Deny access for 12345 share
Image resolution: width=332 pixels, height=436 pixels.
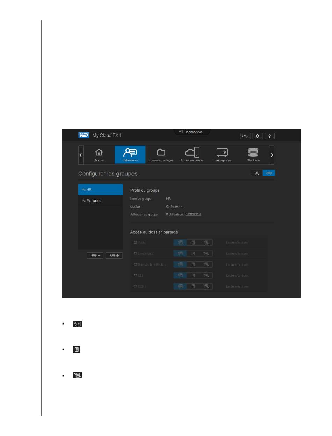[206, 286]
